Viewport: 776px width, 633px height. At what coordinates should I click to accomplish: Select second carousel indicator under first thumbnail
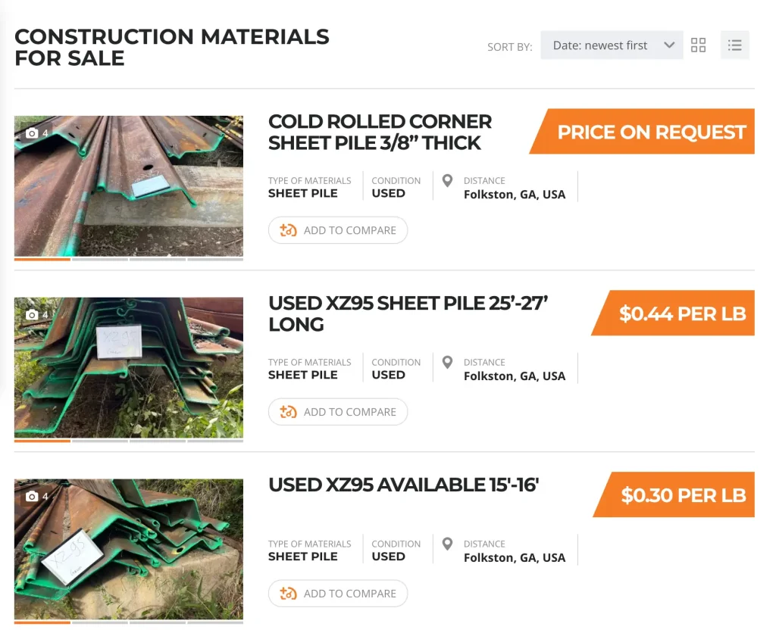pos(100,259)
